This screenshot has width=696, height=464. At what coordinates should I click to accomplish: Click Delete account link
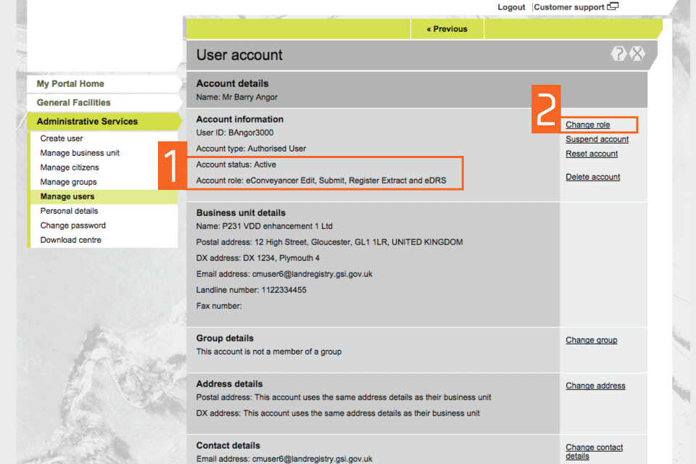pyautogui.click(x=593, y=177)
